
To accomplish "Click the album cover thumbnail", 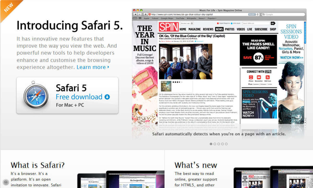I will tap(166, 86).
